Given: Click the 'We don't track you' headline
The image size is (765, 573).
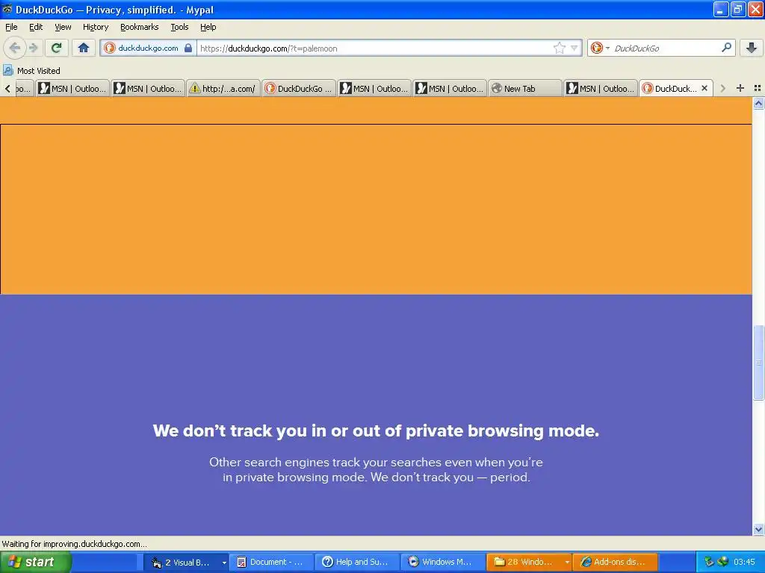Looking at the screenshot, I should (376, 430).
